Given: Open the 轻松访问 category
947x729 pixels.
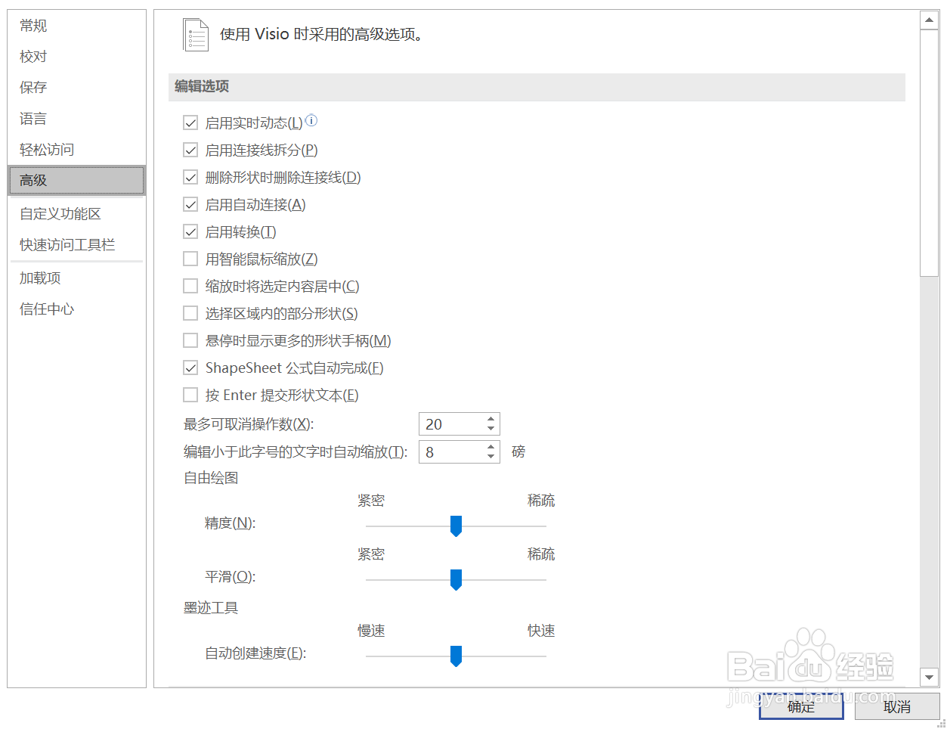Looking at the screenshot, I should (76, 150).
